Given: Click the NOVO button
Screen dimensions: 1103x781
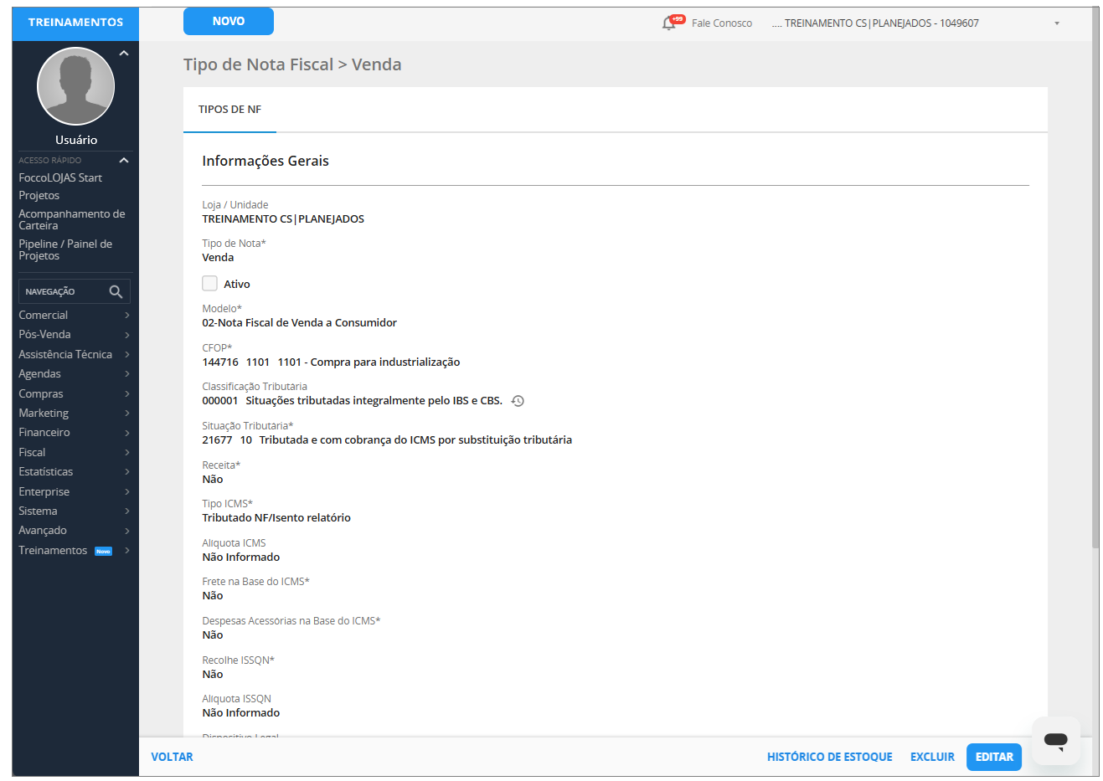Looking at the screenshot, I should pos(229,22).
